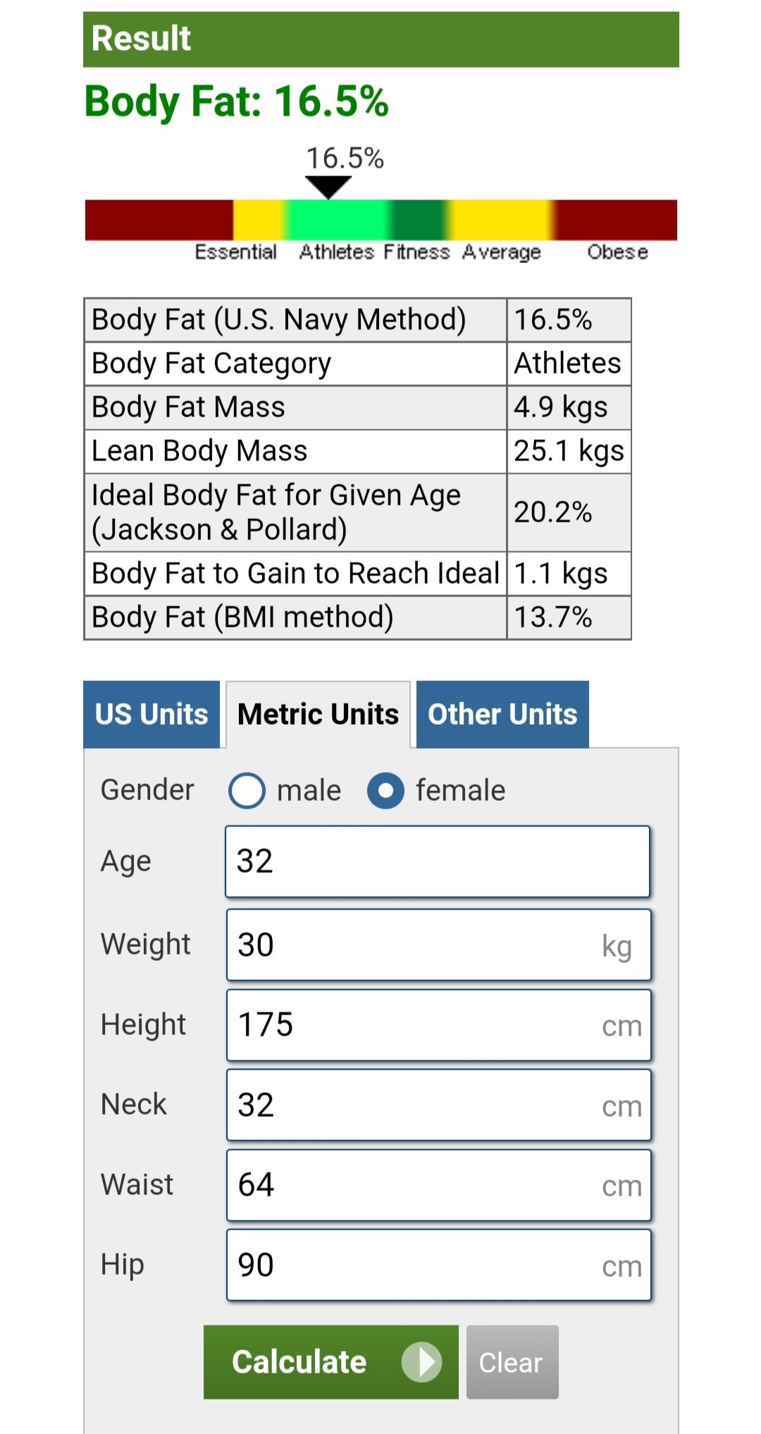The width and height of the screenshot is (761, 1434).
Task: Click the green Result header bar
Action: 380,39
